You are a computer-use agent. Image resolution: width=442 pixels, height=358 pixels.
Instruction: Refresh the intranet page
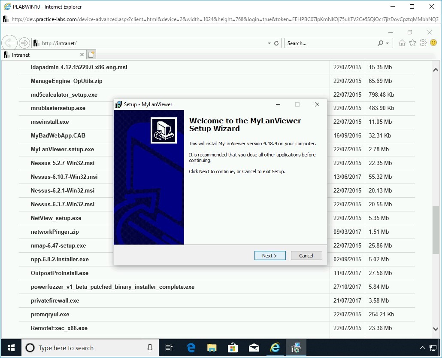tap(276, 43)
